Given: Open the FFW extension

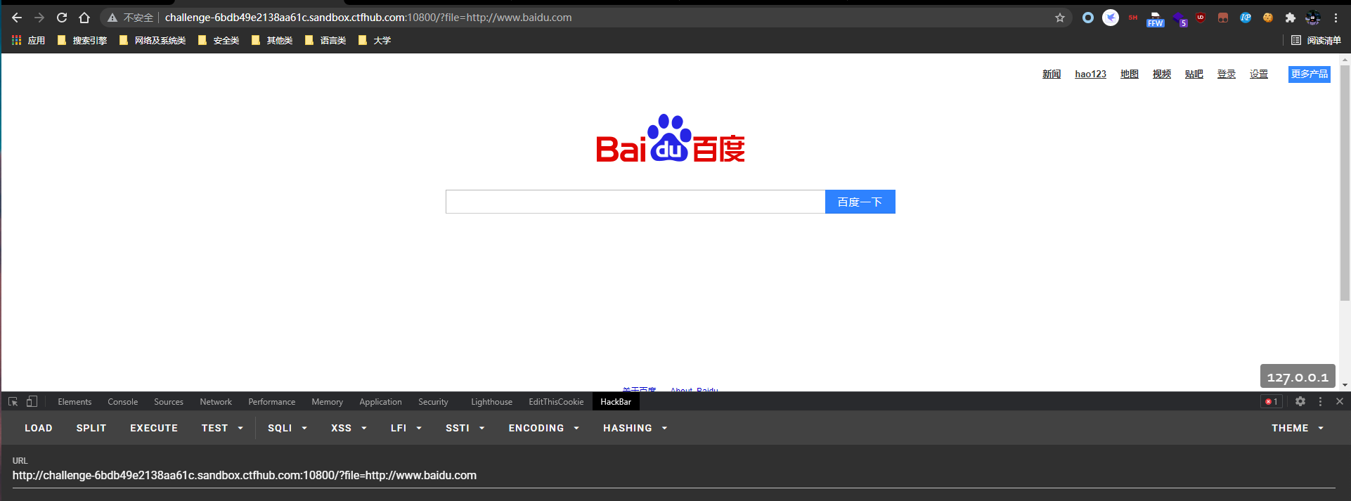Looking at the screenshot, I should (x=1156, y=19).
